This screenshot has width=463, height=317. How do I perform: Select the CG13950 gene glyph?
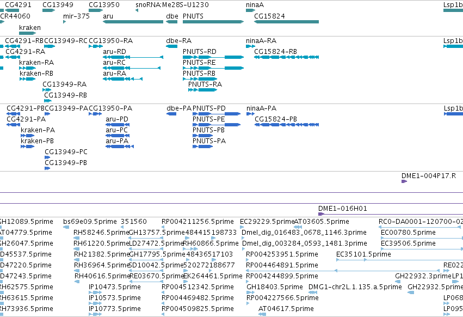coord(96,10)
